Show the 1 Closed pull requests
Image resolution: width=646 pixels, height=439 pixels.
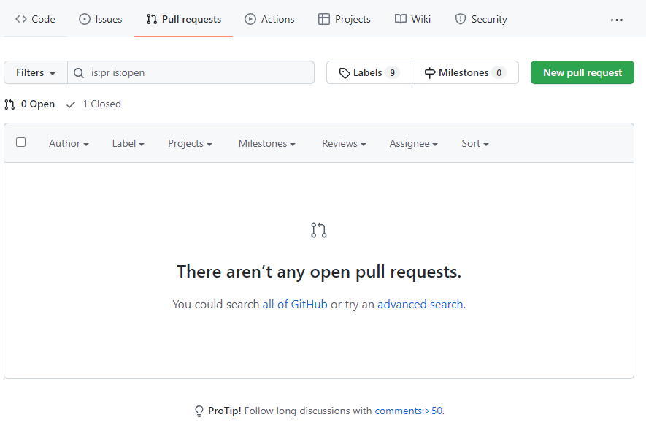point(93,104)
